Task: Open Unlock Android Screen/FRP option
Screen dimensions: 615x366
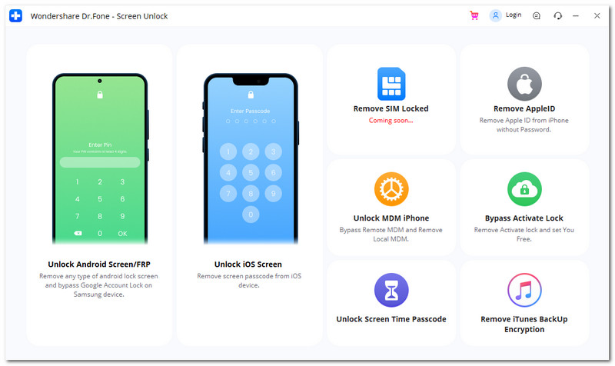Action: tap(99, 264)
